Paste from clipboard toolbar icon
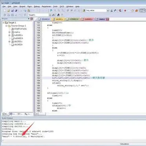146x146 pixels. click(x=29, y=11)
